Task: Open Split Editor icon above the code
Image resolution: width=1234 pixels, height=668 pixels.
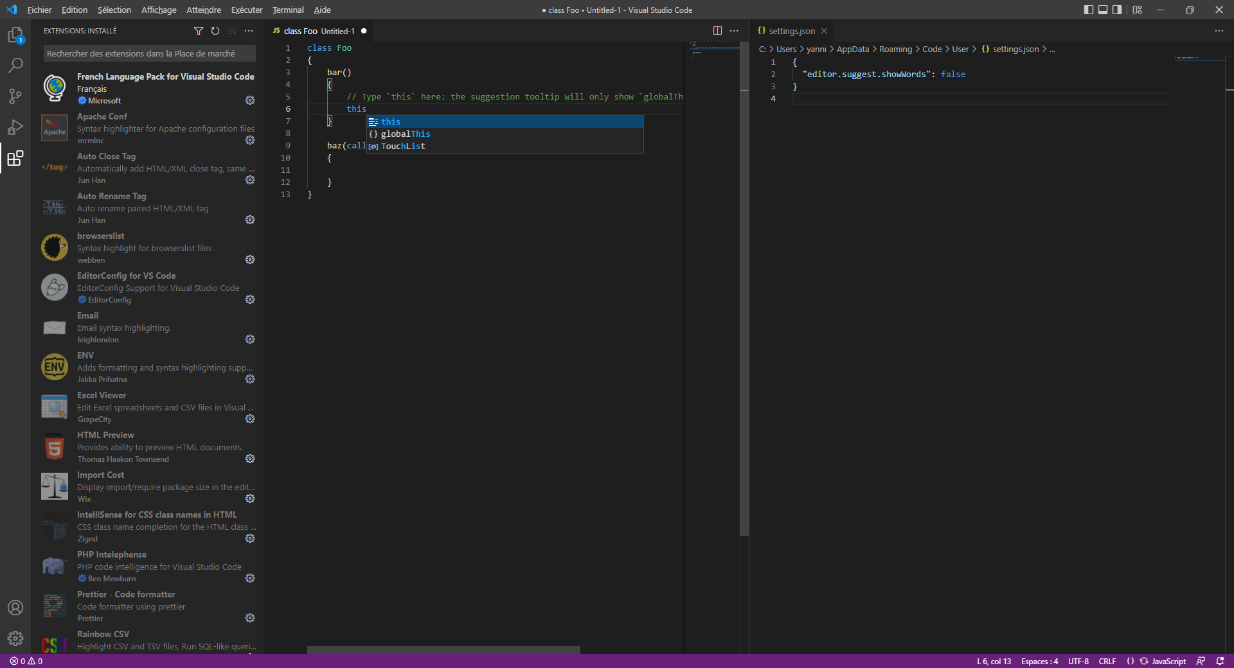Action: 717,30
